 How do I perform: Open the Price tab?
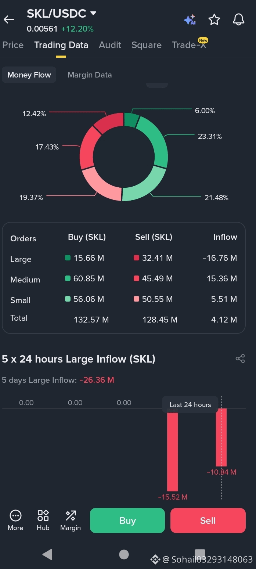click(13, 45)
